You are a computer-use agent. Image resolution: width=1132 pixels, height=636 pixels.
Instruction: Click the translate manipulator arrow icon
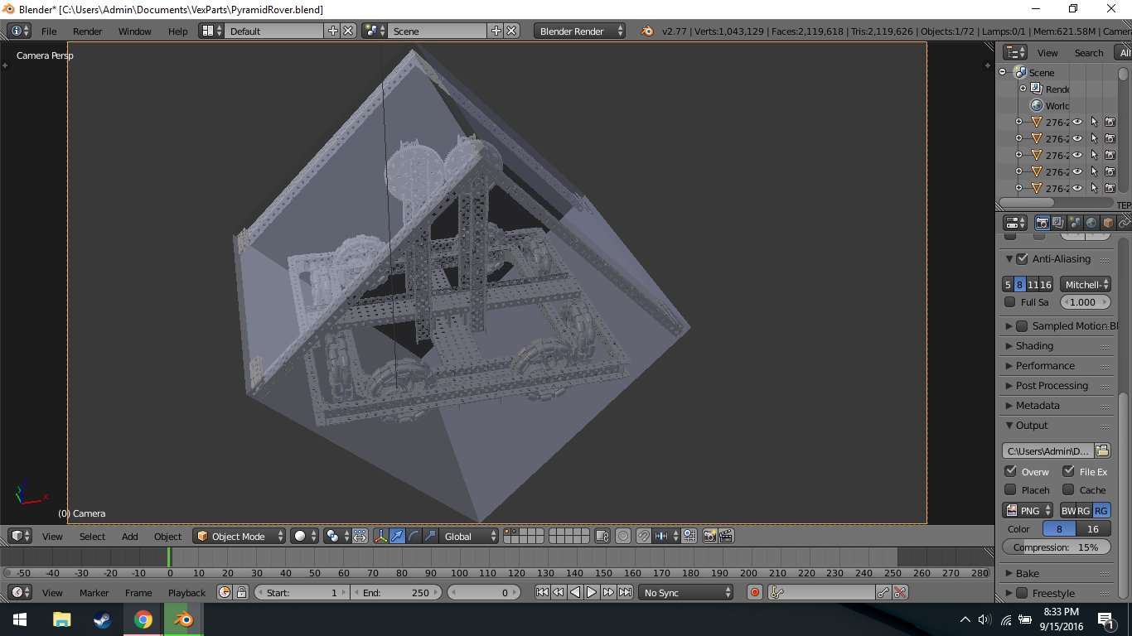(x=398, y=537)
